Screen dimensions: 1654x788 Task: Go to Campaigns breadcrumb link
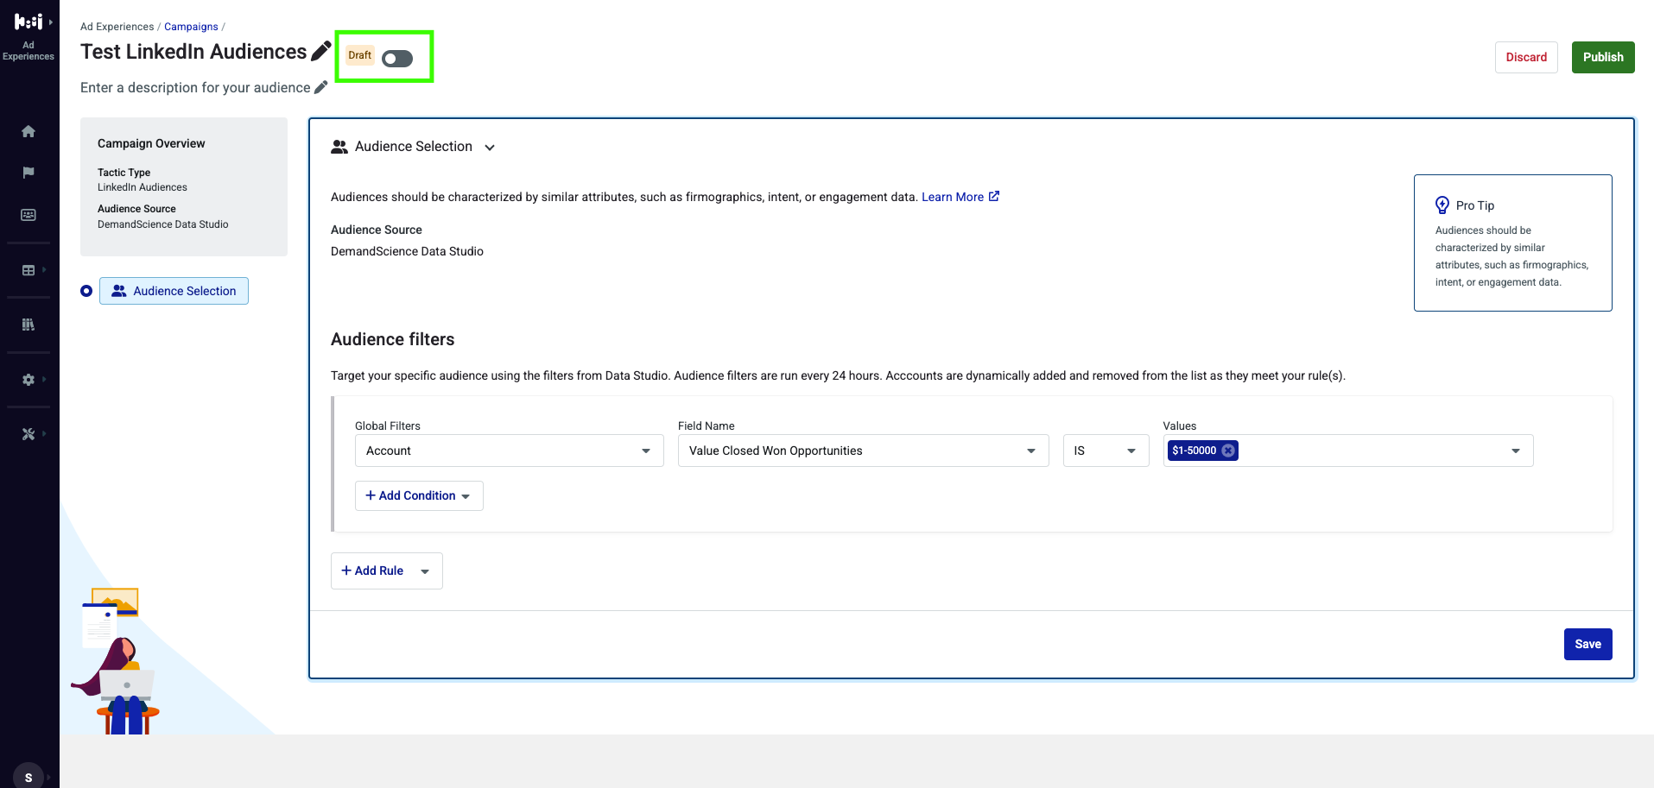pos(191,27)
